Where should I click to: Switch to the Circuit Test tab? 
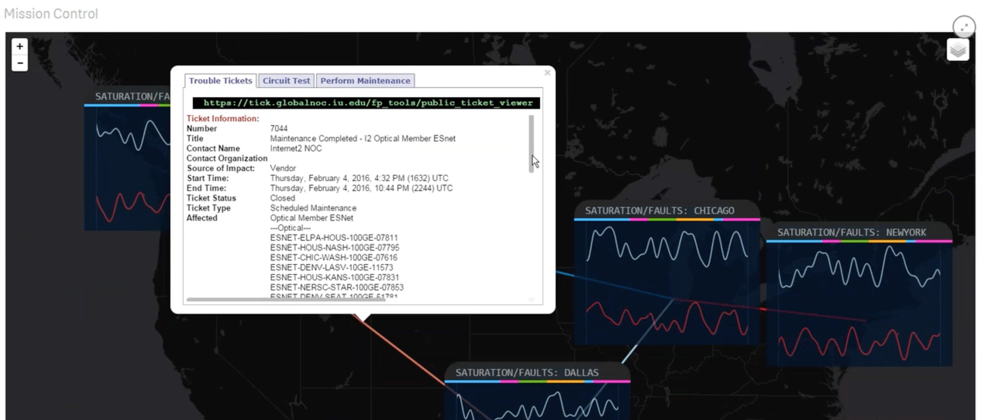coord(286,81)
